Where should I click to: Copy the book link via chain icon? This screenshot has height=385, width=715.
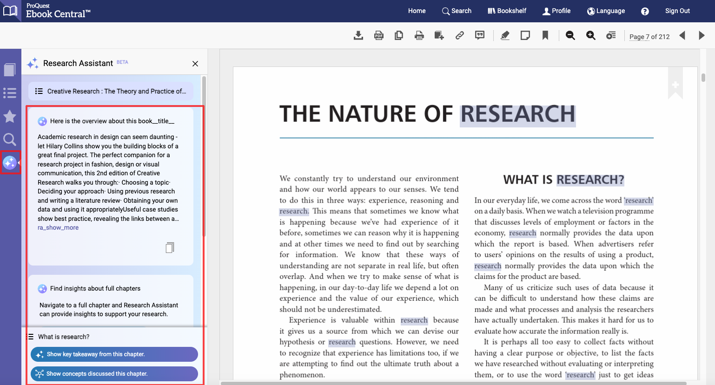(x=460, y=36)
